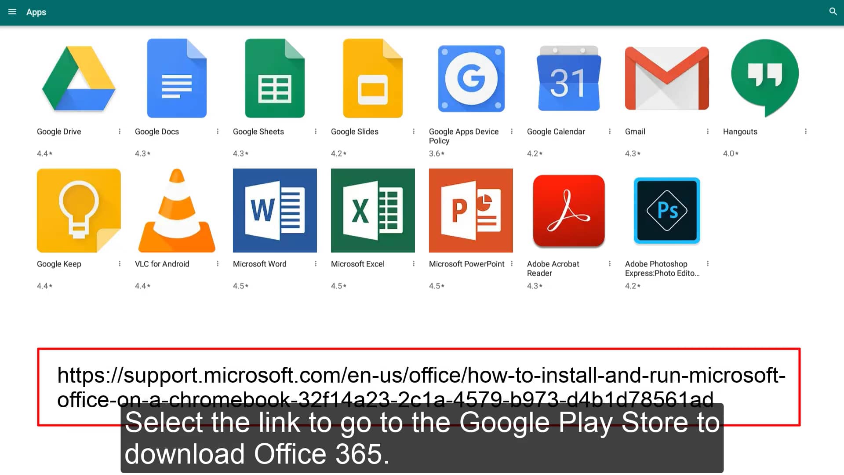Open the hamburger menu next to Apps
Viewport: 844px width, 475px height.
(x=12, y=12)
